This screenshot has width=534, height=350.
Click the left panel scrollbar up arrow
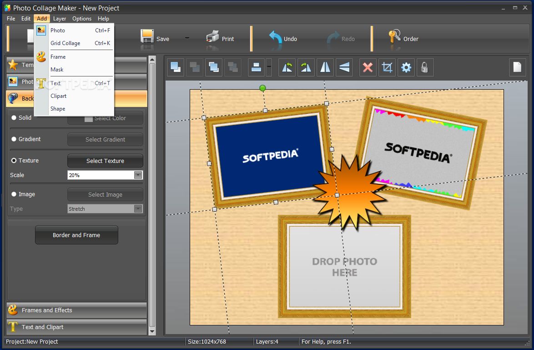tap(152, 60)
